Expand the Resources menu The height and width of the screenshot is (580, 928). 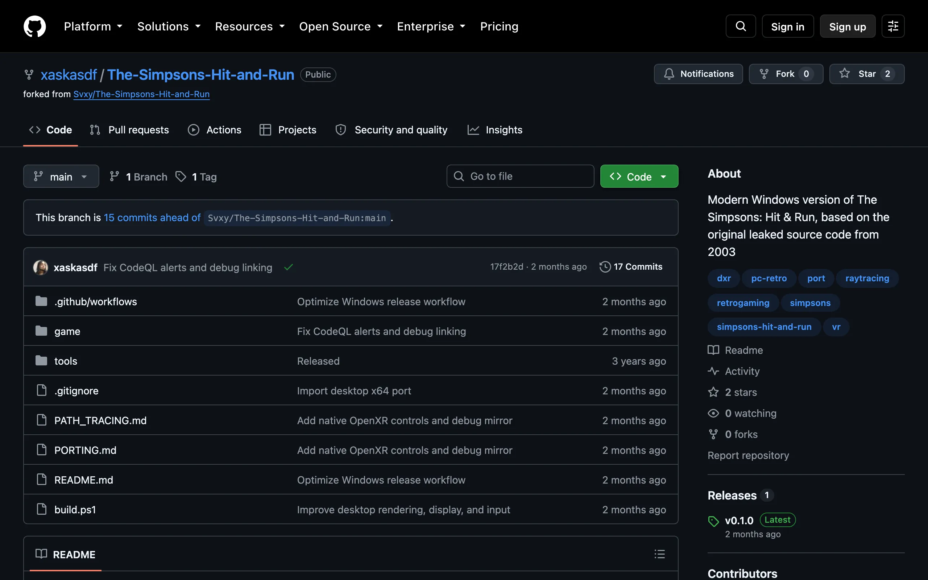tap(250, 26)
